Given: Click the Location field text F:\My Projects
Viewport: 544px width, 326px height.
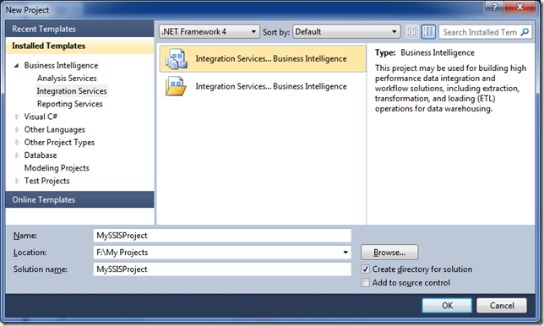Looking at the screenshot, I should tap(122, 253).
